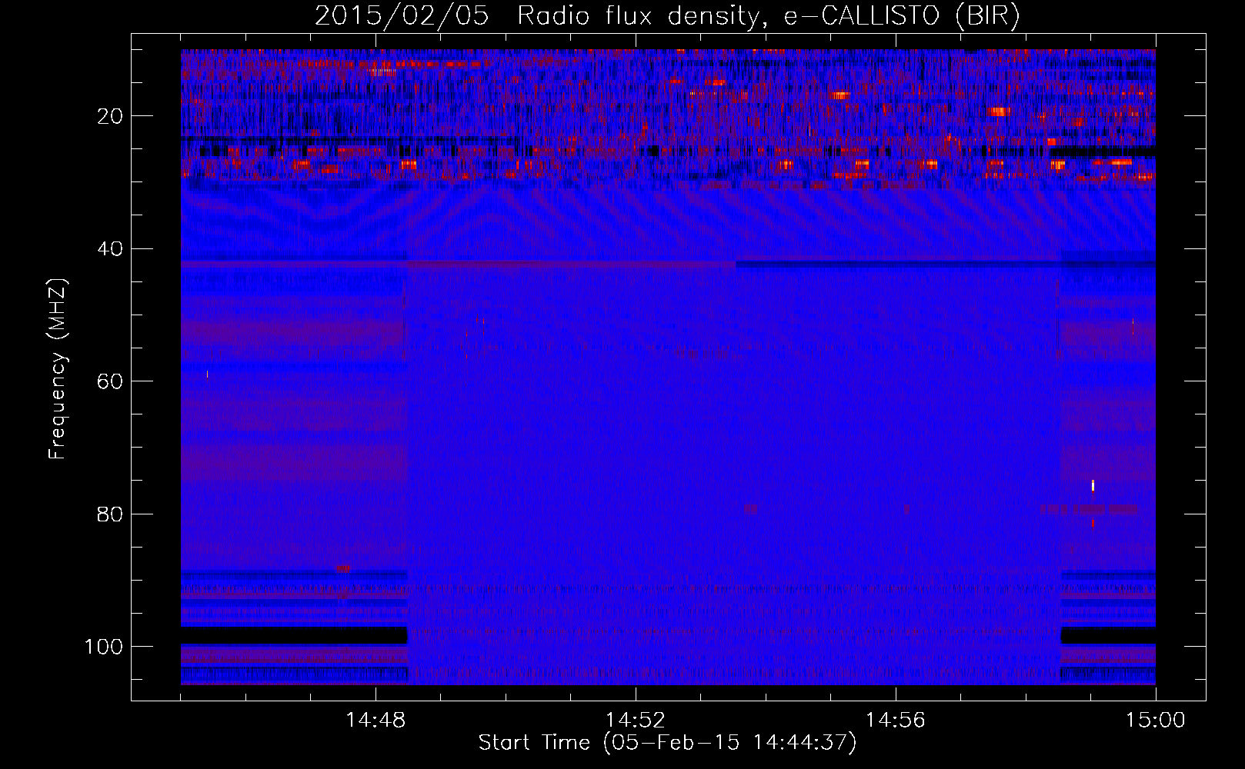
Task: Click the "Start Time (05-Feb-15 14:44:37)" axis label
Action: 667,743
